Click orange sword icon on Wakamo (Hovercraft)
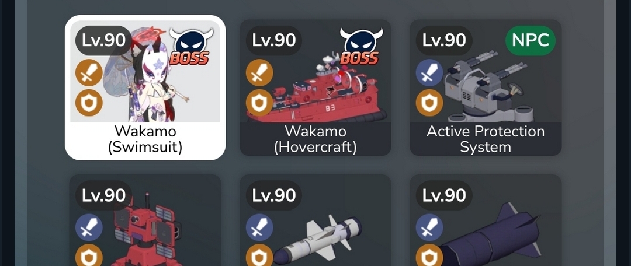Viewport: 631px width, 266px height. 259,73
